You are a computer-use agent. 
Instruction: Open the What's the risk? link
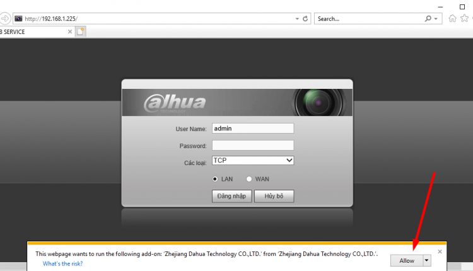point(62,264)
